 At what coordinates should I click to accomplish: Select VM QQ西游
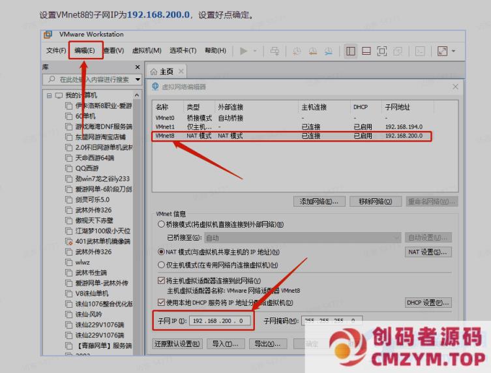coord(82,168)
